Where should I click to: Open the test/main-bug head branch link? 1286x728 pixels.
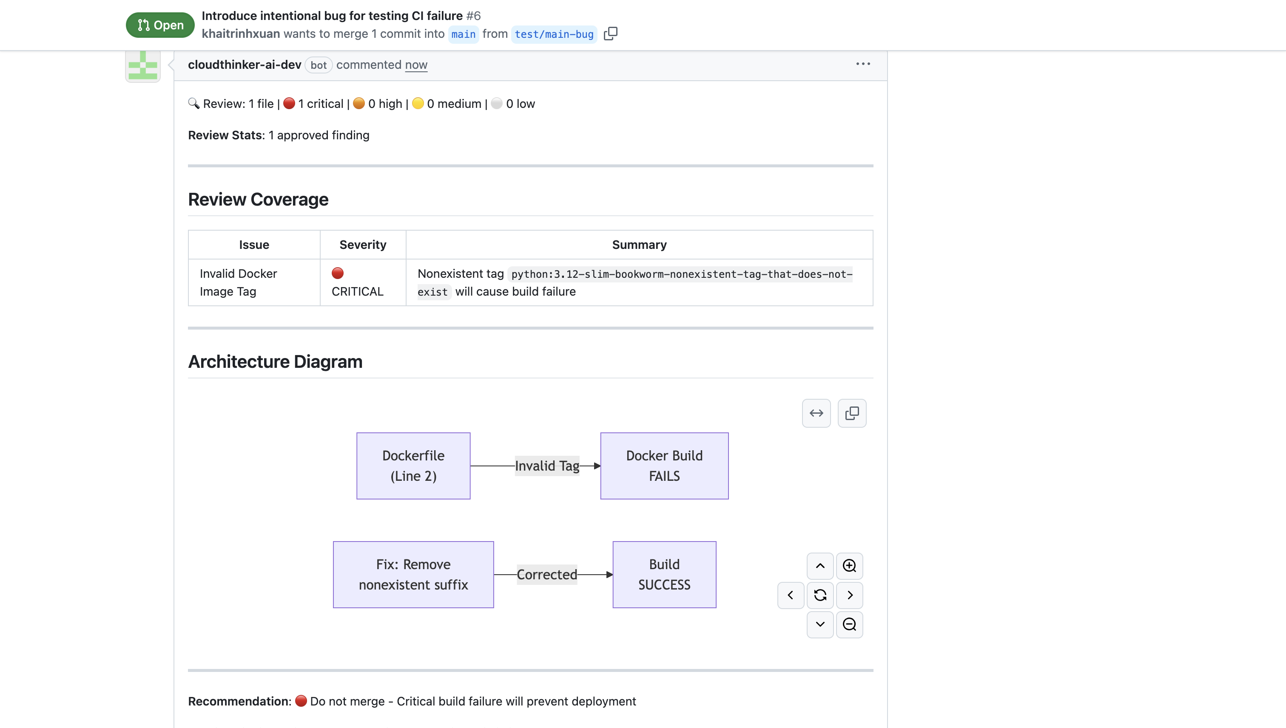point(554,34)
